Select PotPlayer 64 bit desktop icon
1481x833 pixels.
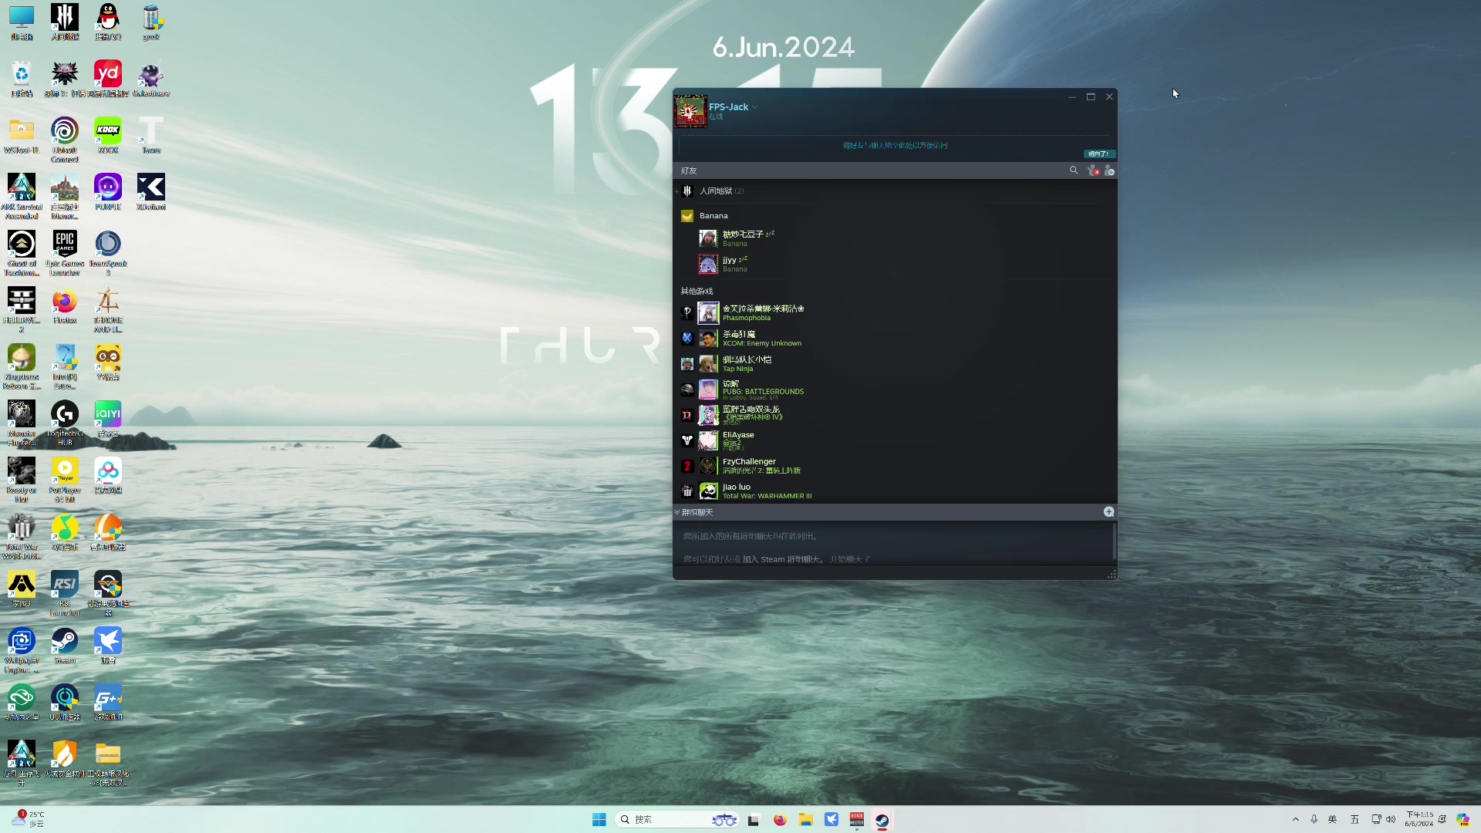pyautogui.click(x=65, y=479)
